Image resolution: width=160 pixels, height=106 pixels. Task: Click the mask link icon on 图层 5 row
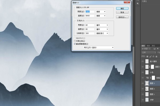150,67
